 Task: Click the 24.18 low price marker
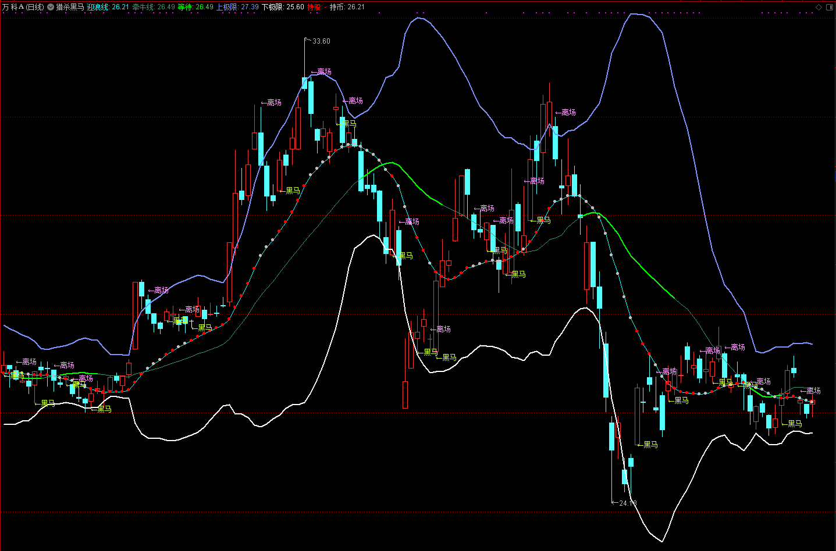pos(628,503)
